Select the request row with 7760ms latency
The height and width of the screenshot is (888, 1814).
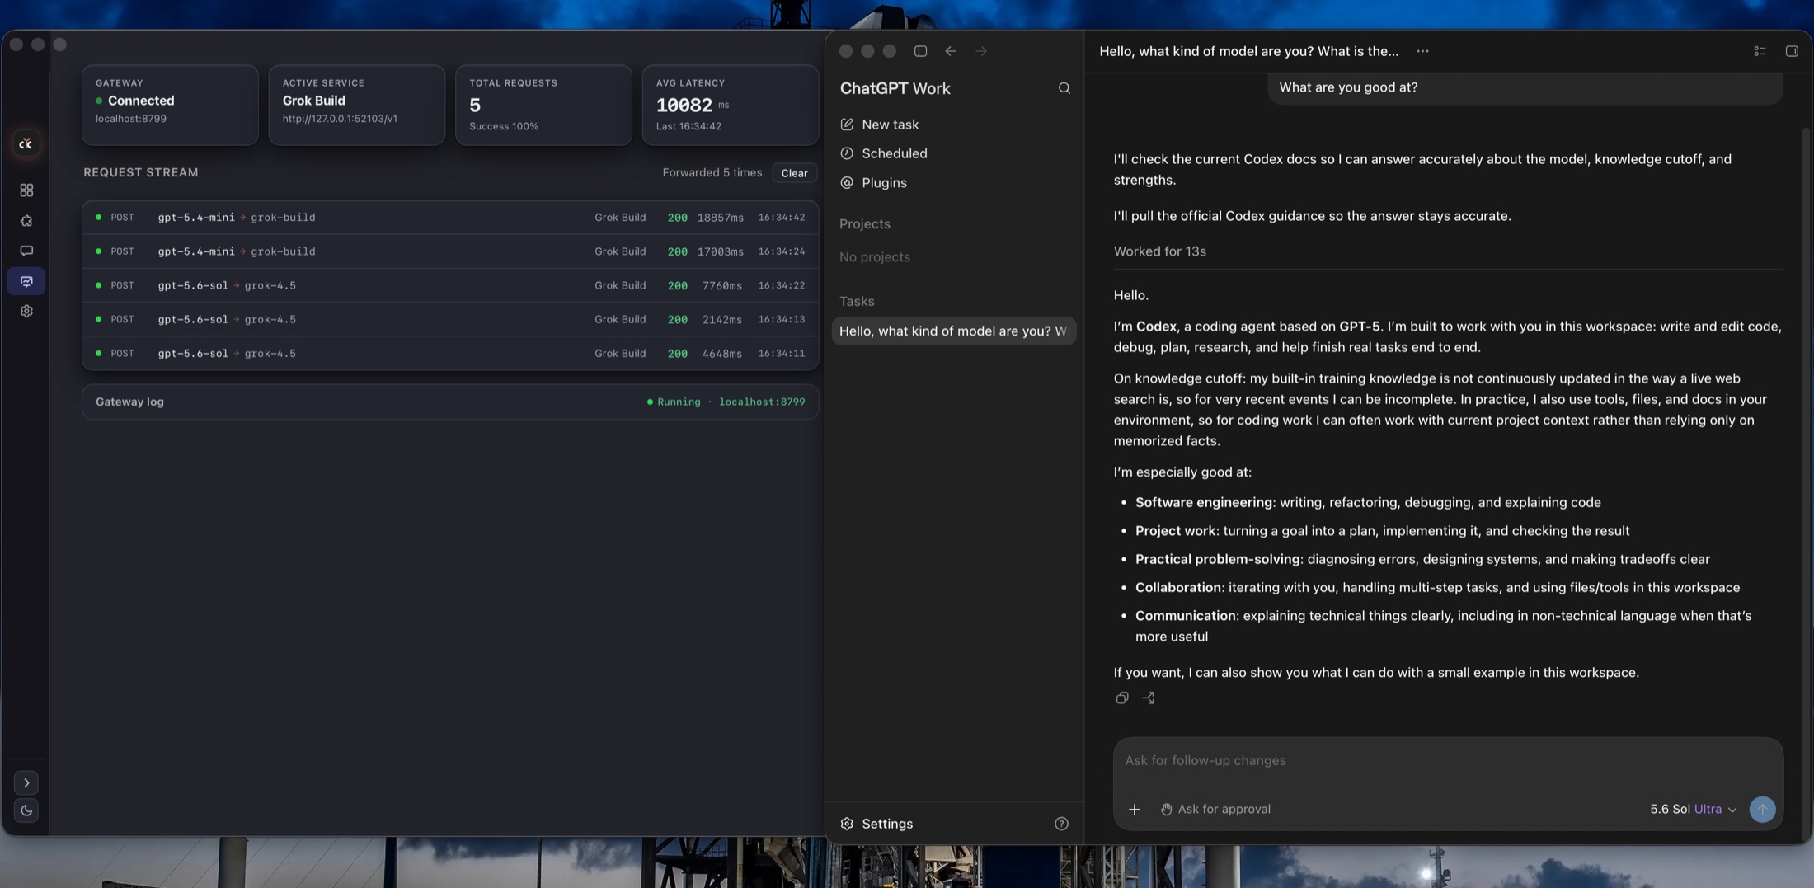[x=450, y=285]
